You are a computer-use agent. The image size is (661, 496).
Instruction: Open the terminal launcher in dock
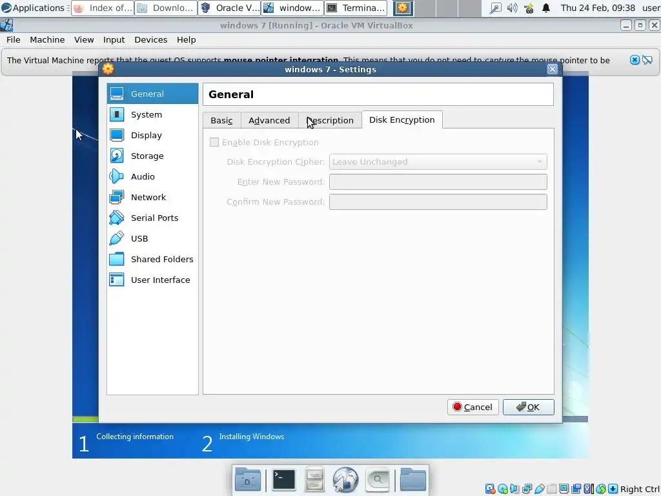click(284, 479)
